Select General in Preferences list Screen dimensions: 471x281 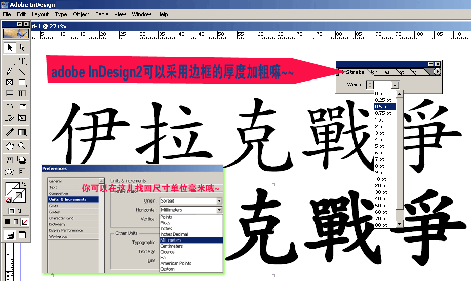click(x=73, y=181)
